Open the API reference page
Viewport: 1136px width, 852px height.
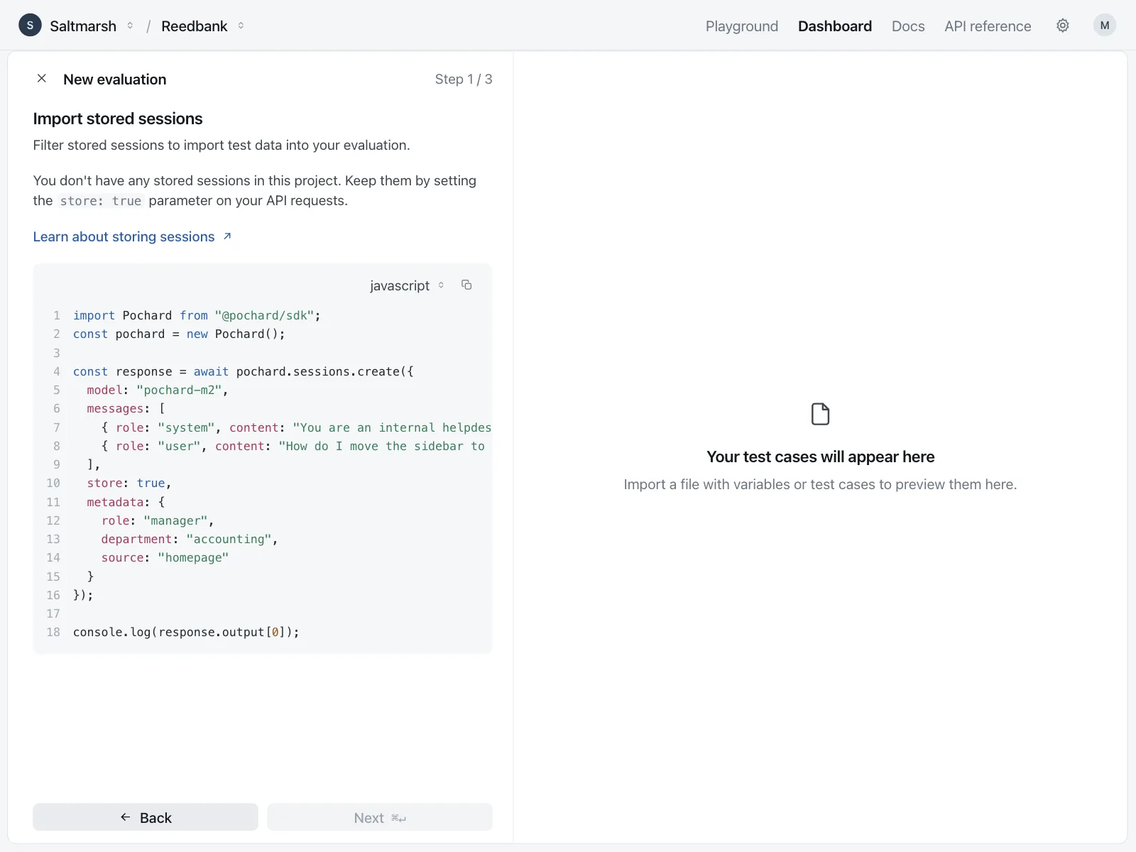pyautogui.click(x=987, y=26)
